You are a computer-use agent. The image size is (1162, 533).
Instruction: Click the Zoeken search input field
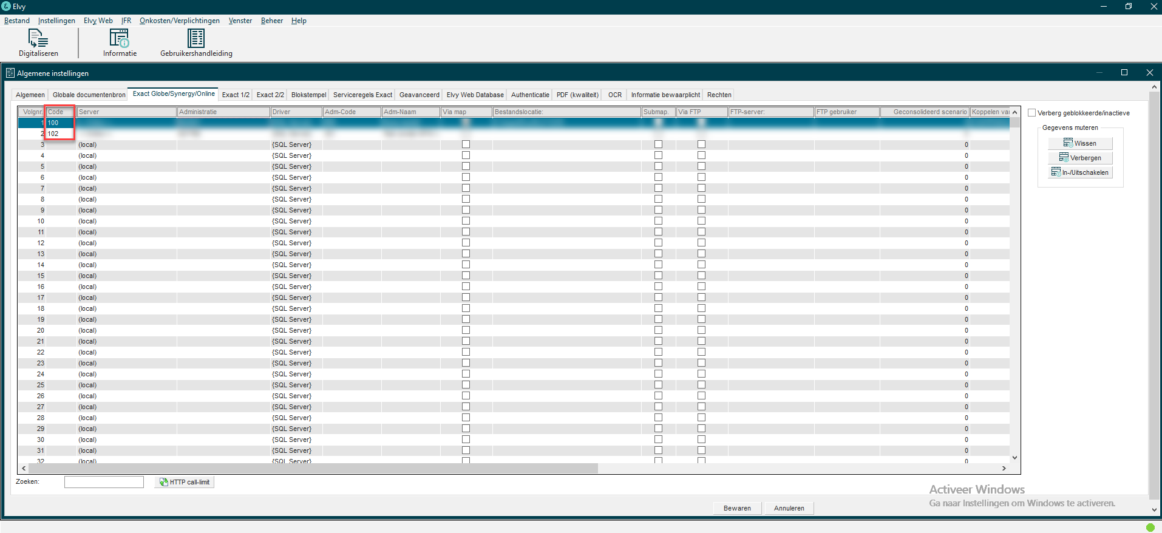coord(104,482)
